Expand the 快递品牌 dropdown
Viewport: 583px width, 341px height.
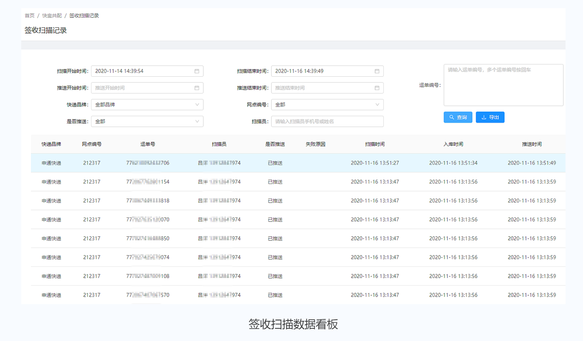pos(147,105)
